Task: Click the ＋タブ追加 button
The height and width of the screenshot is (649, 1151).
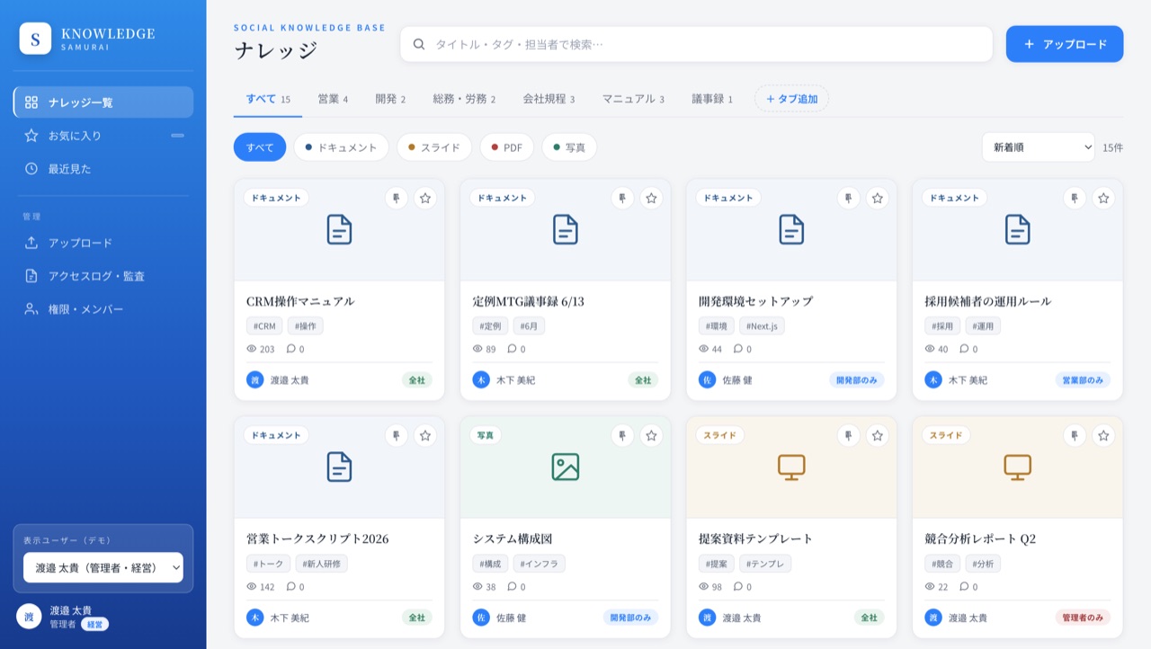Action: tap(791, 99)
